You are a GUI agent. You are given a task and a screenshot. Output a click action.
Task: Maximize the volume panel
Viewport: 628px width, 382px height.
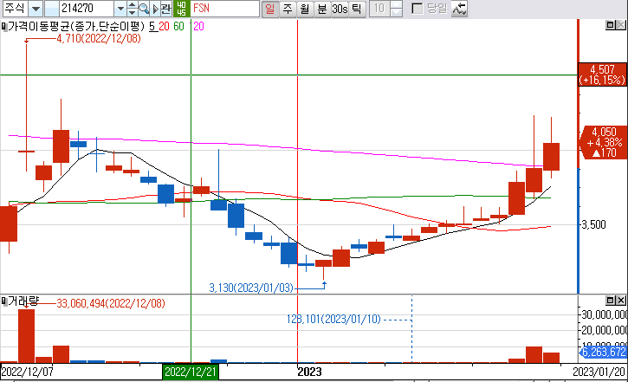(610, 301)
